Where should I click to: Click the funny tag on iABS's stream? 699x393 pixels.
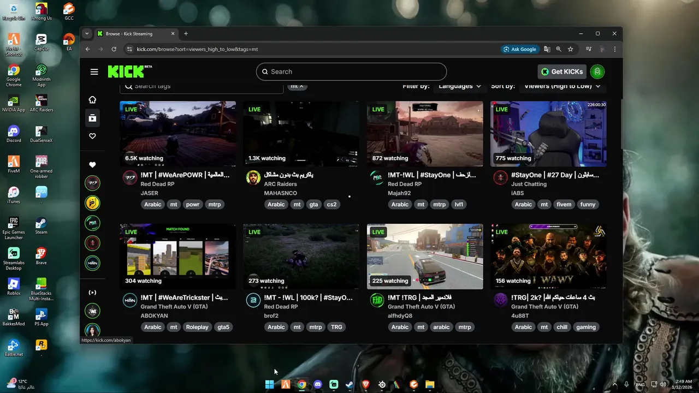[588, 204]
